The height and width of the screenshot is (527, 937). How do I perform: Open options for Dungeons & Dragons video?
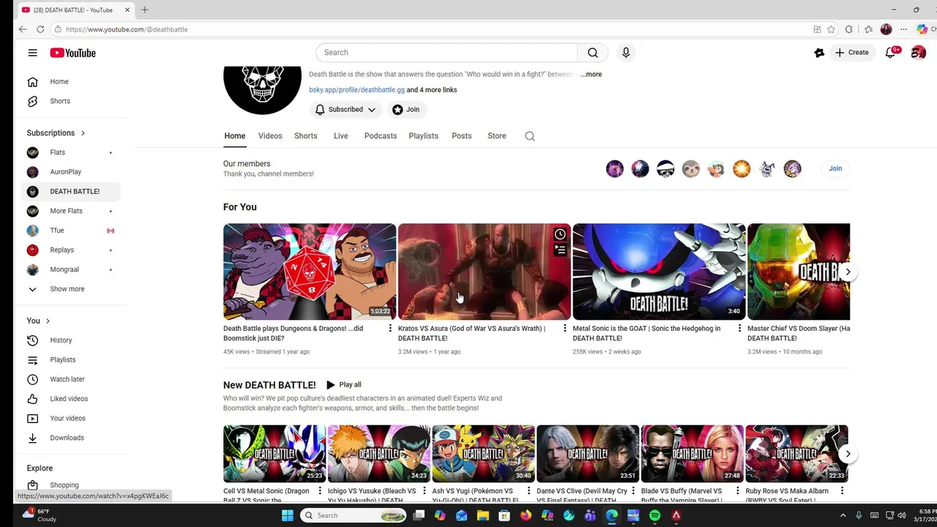coord(389,329)
